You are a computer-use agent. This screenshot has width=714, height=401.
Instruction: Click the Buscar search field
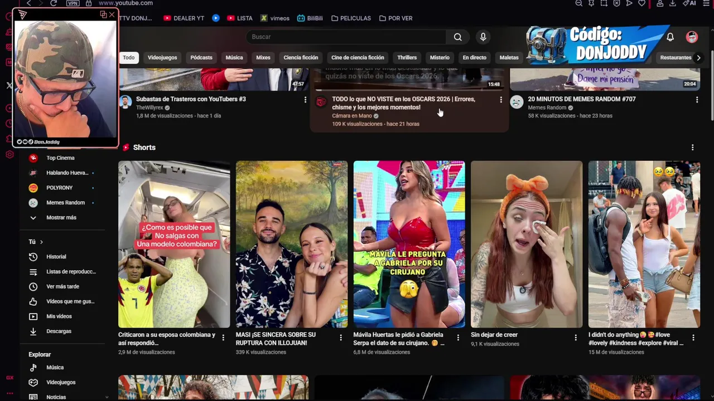coord(346,37)
